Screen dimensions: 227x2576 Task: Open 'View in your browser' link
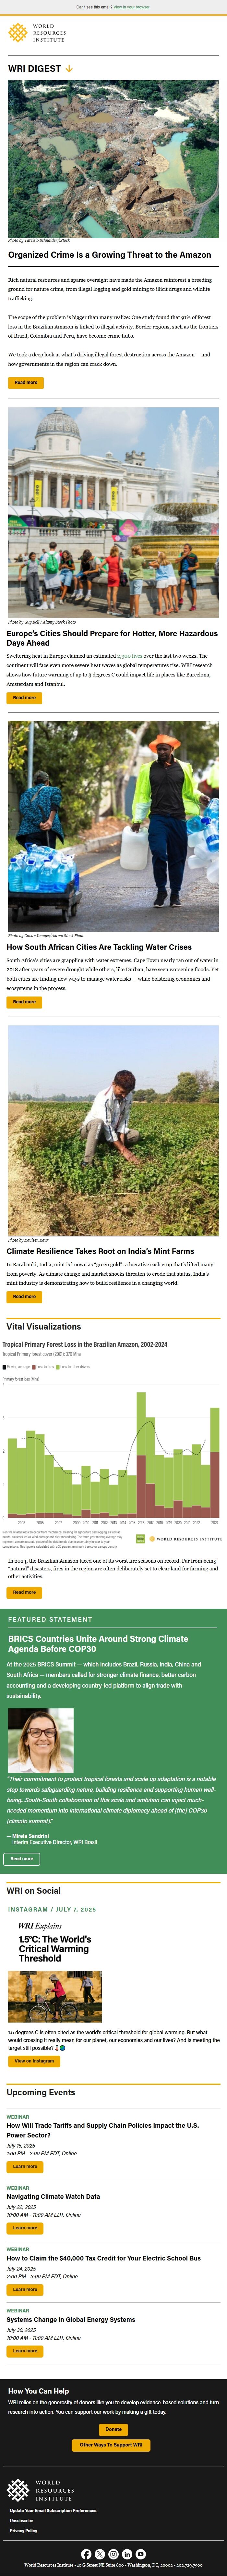(131, 7)
